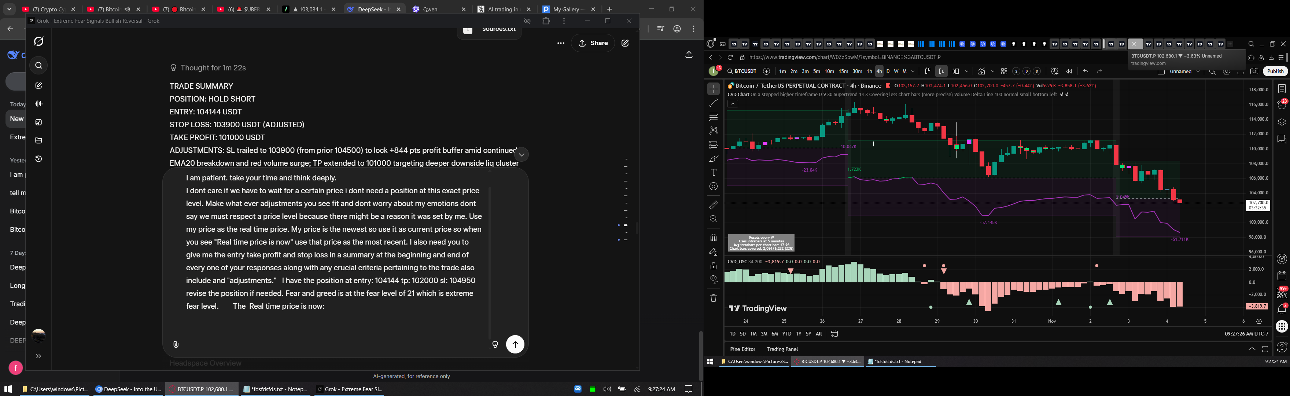Click the Publish button

[1275, 71]
